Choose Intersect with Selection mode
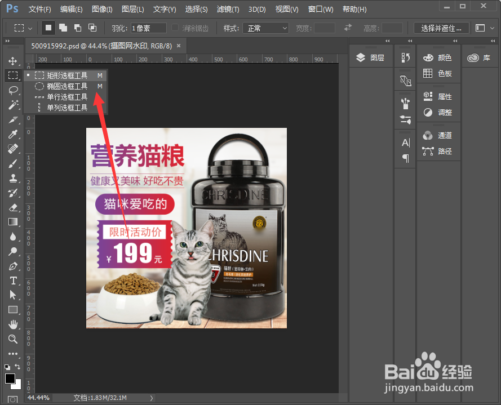Image resolution: width=501 pixels, height=405 pixels. coord(92,28)
